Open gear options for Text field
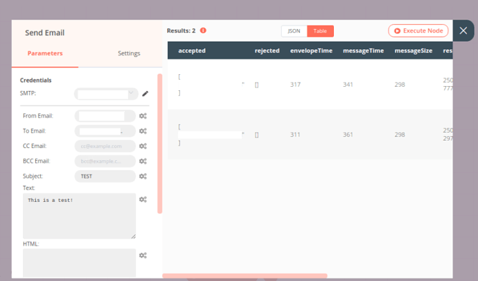This screenshot has width=478, height=281. [x=143, y=199]
